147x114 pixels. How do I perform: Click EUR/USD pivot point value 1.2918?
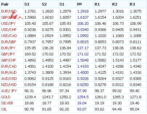pos(83,11)
